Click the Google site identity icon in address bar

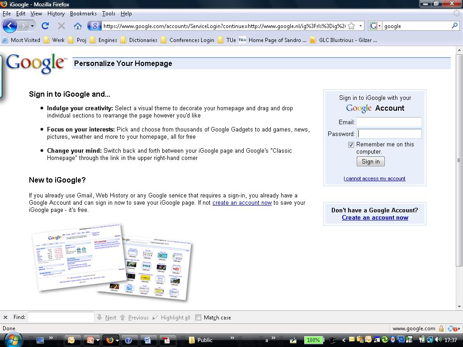pos(94,26)
